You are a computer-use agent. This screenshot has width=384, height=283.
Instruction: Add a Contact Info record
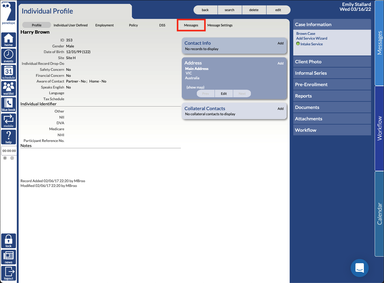click(281, 43)
